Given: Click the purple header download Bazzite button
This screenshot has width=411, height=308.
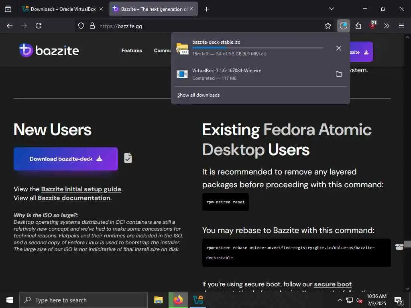Looking at the screenshot, I should (361, 52).
